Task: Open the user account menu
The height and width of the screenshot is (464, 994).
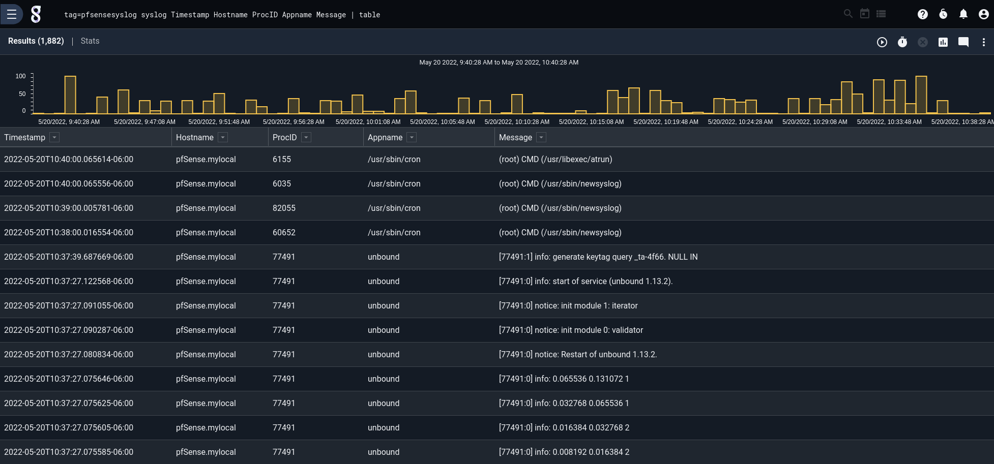Action: click(984, 14)
